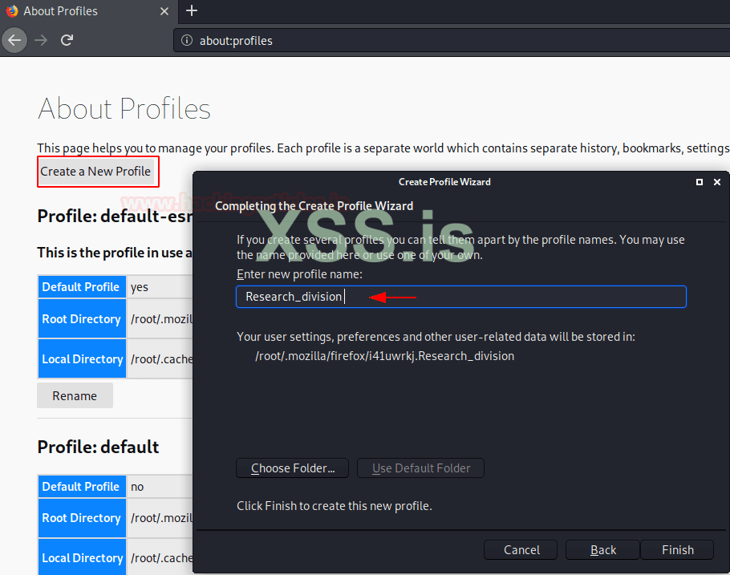Reload the about:profiles page

pyautogui.click(x=67, y=40)
